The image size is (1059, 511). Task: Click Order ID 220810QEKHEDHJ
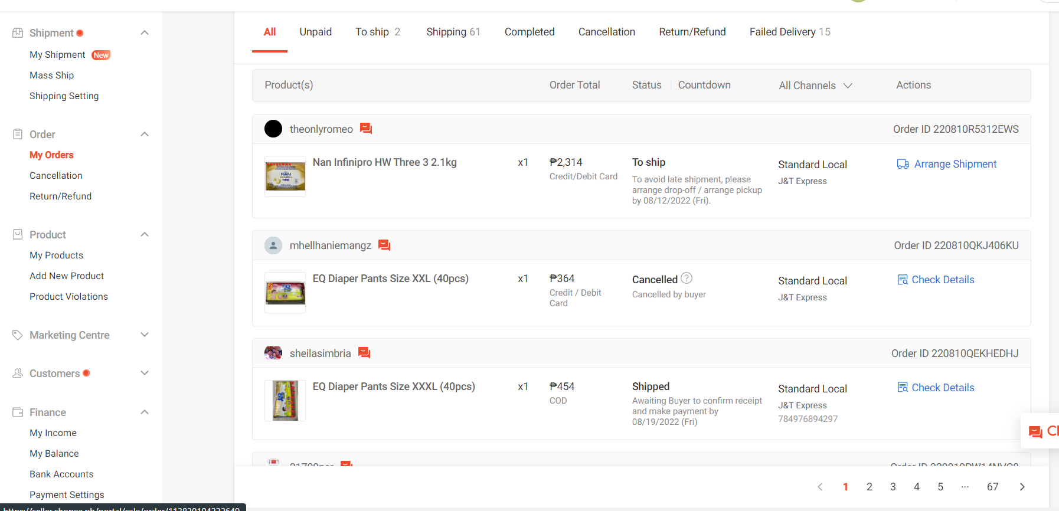click(955, 353)
